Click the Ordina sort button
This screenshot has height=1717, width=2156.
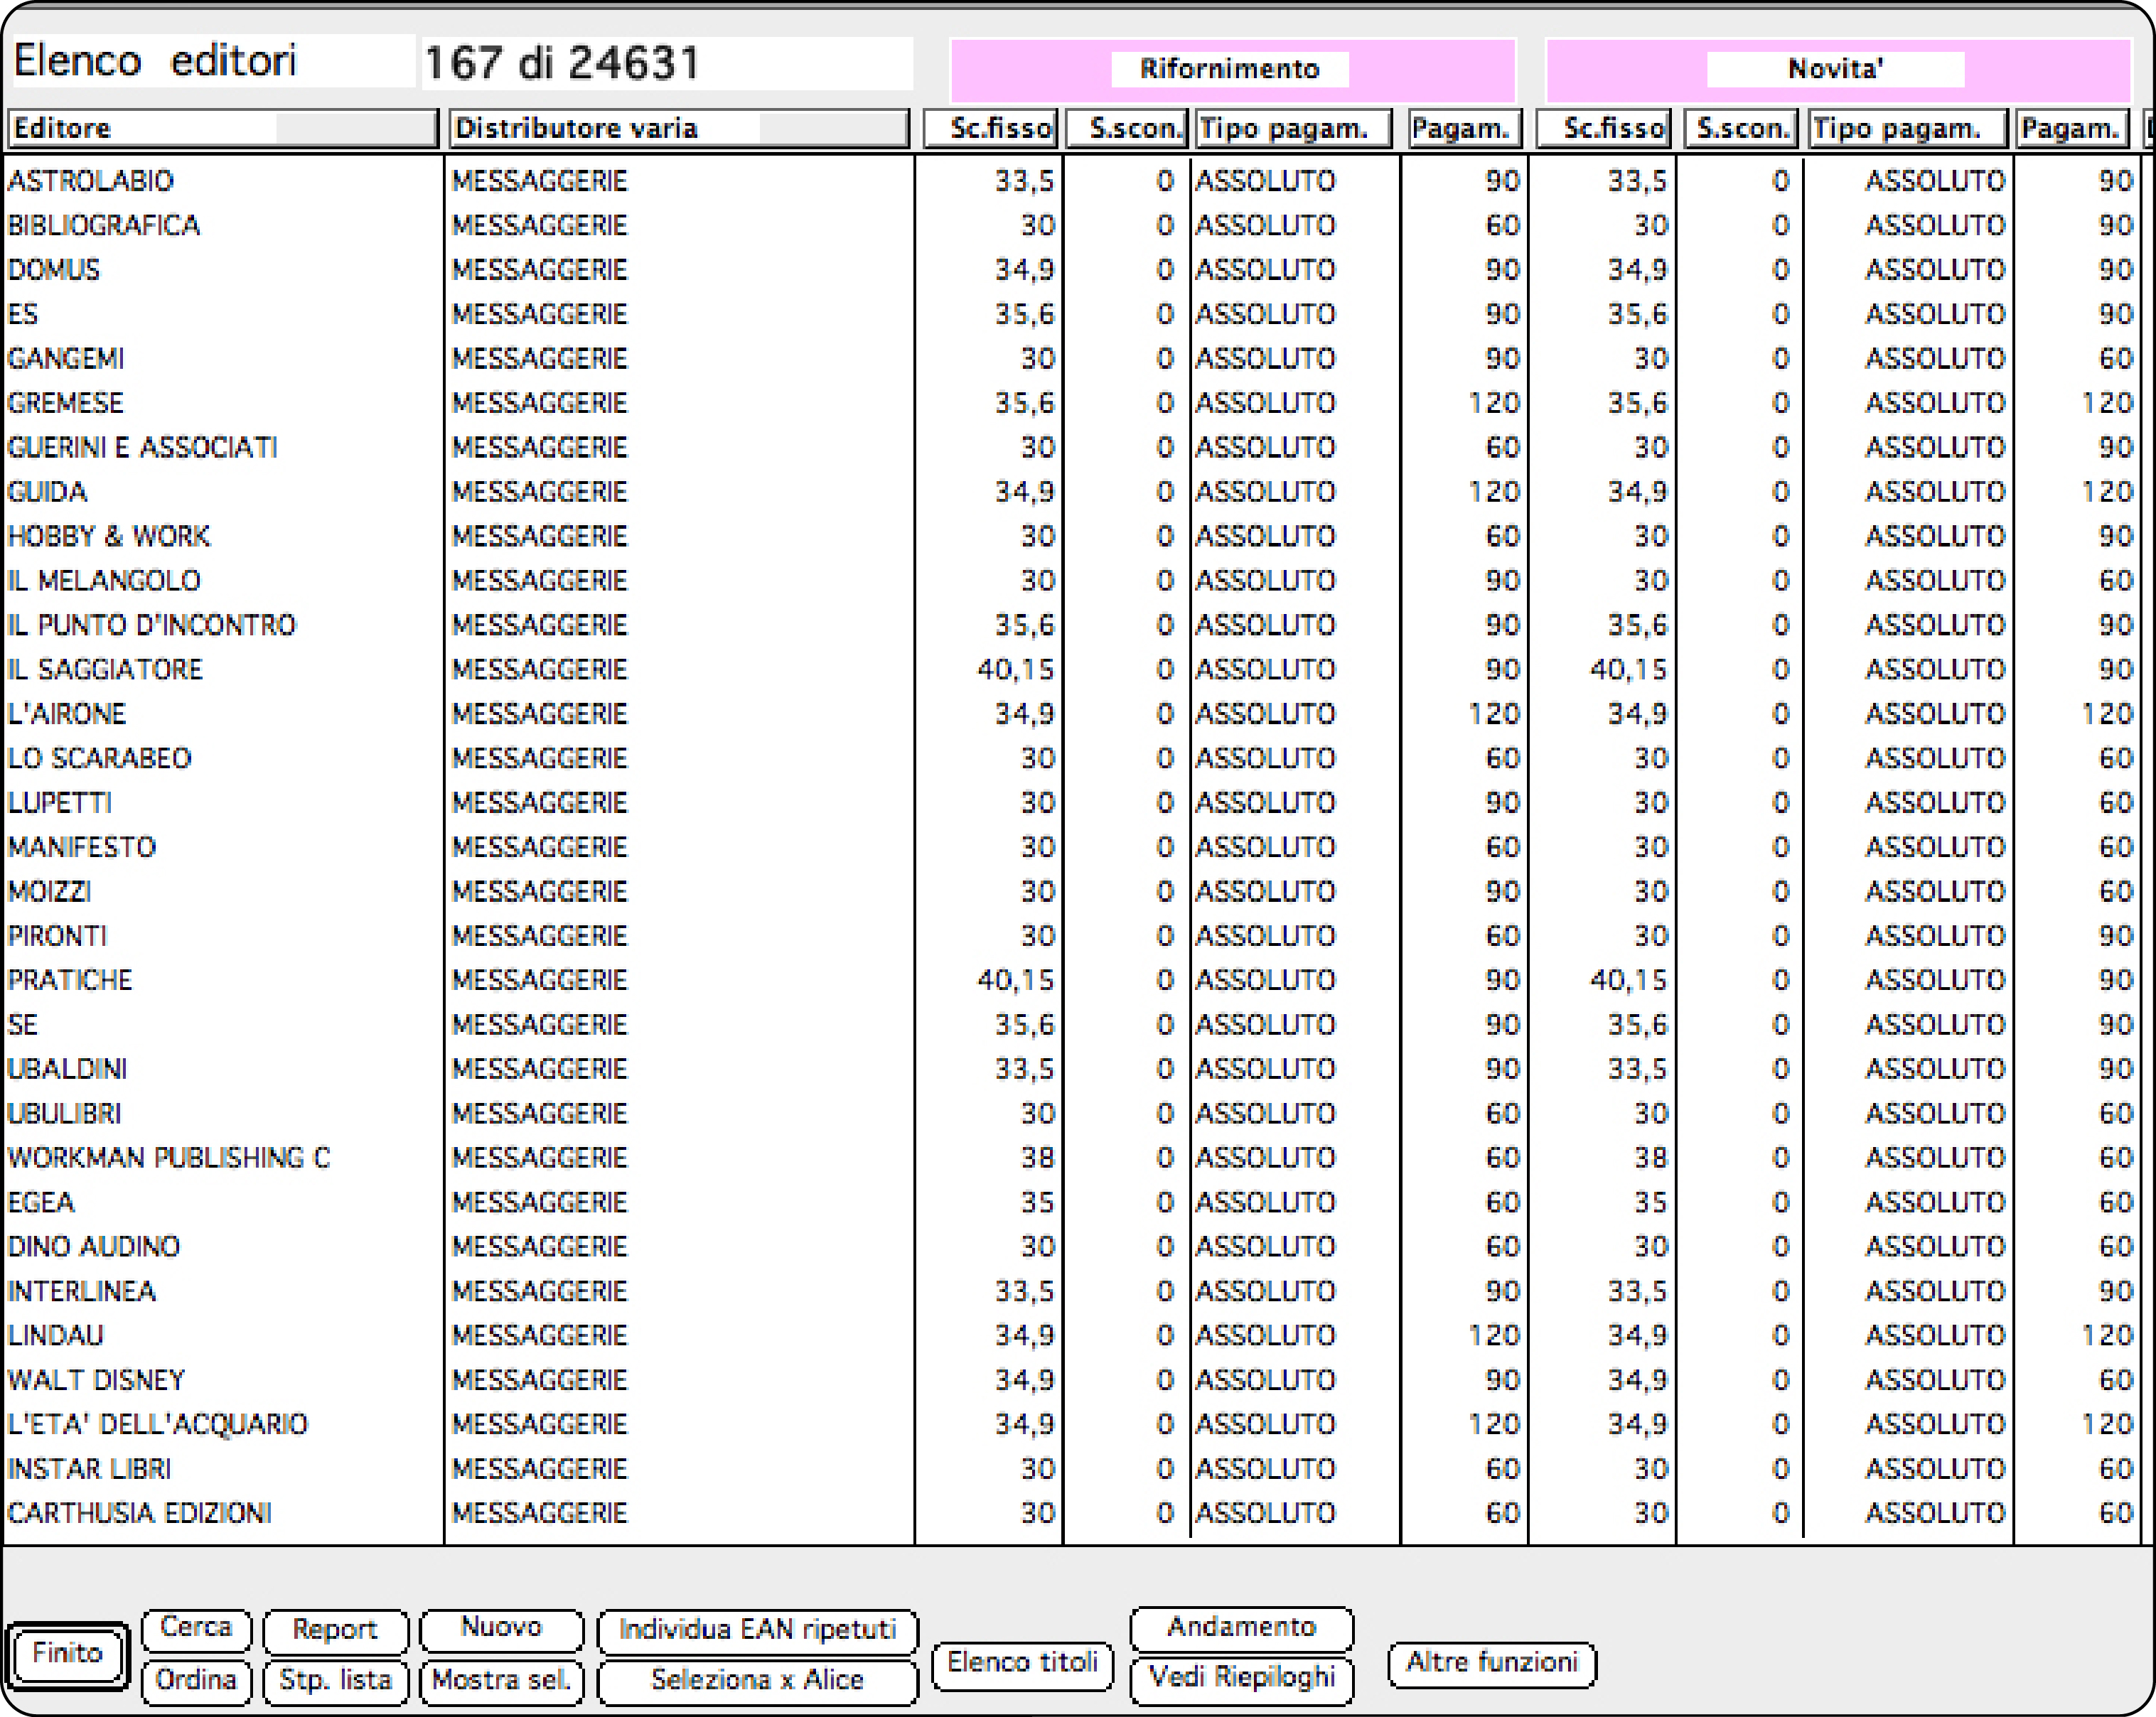(x=196, y=1681)
